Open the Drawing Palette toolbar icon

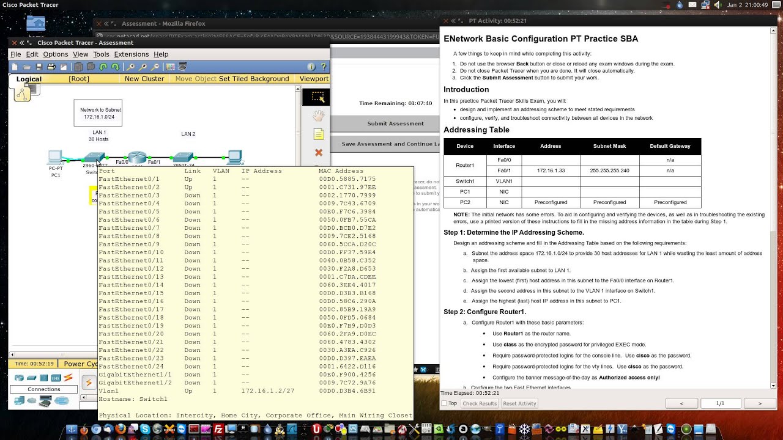[x=170, y=67]
